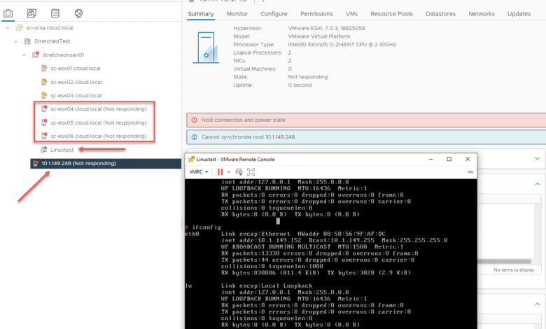Collapse the stretchedvsan01 cluster node
This screenshot has width=546, height=329.
pyautogui.click(x=24, y=55)
